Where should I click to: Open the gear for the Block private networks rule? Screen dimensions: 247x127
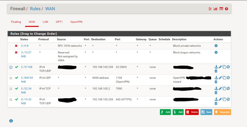click(x=216, y=46)
